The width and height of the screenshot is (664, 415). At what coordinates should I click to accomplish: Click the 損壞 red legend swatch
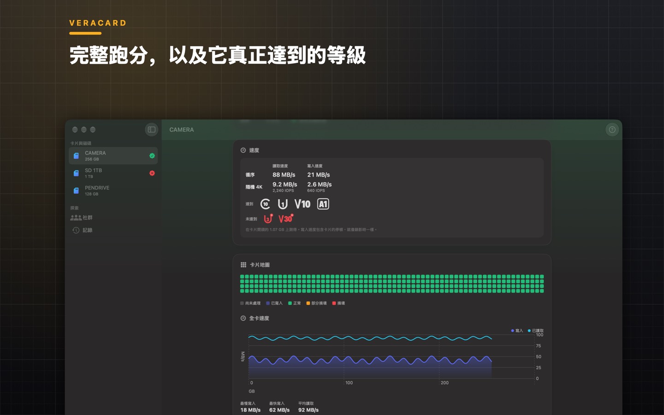[x=334, y=303]
